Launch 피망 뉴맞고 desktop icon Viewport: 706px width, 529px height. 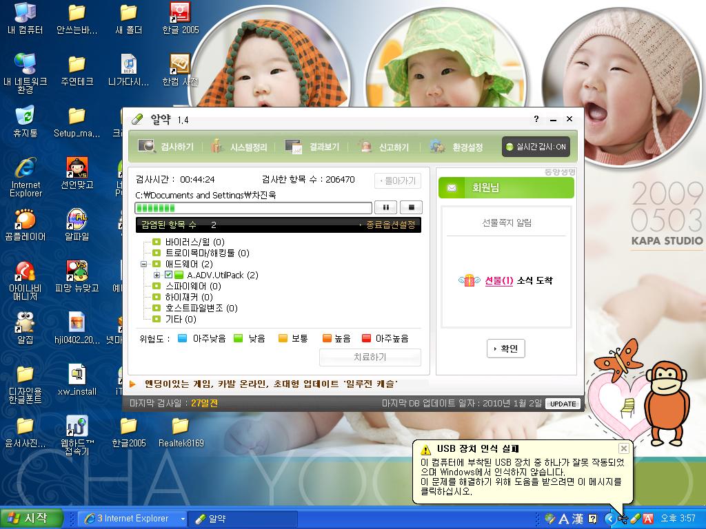(77, 277)
